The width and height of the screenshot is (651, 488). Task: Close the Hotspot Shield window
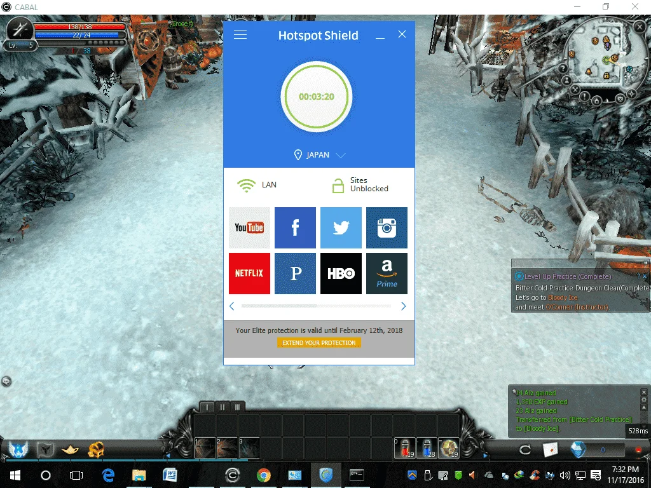tap(402, 34)
